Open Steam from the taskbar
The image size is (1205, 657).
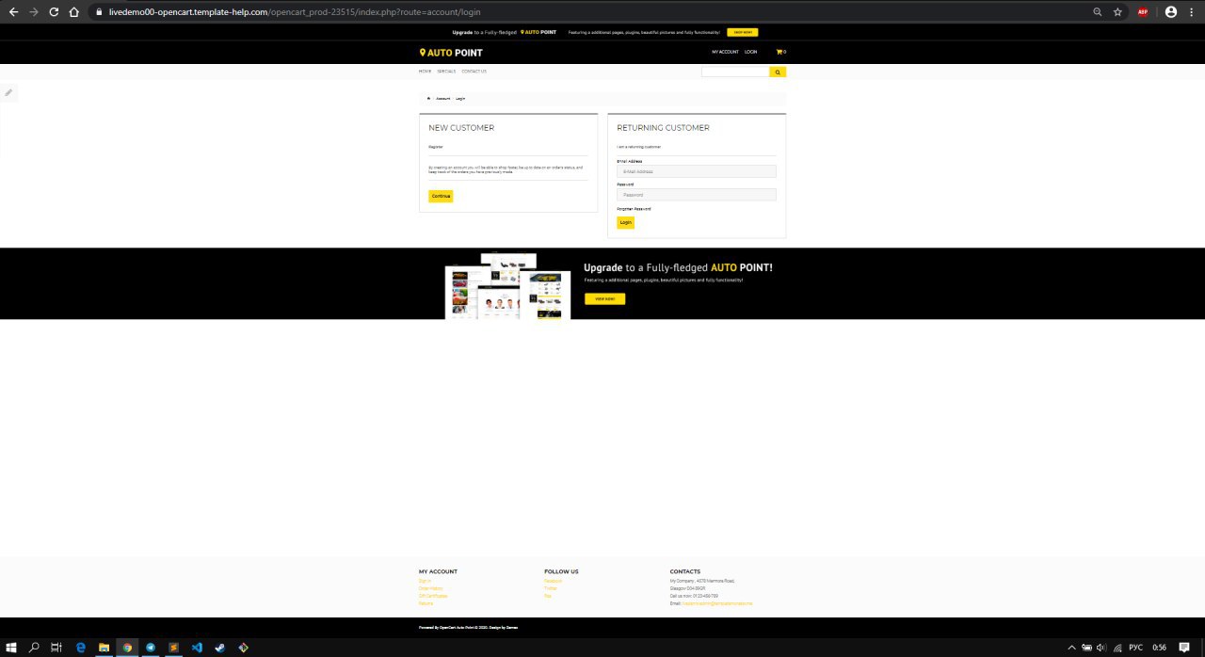(x=220, y=647)
